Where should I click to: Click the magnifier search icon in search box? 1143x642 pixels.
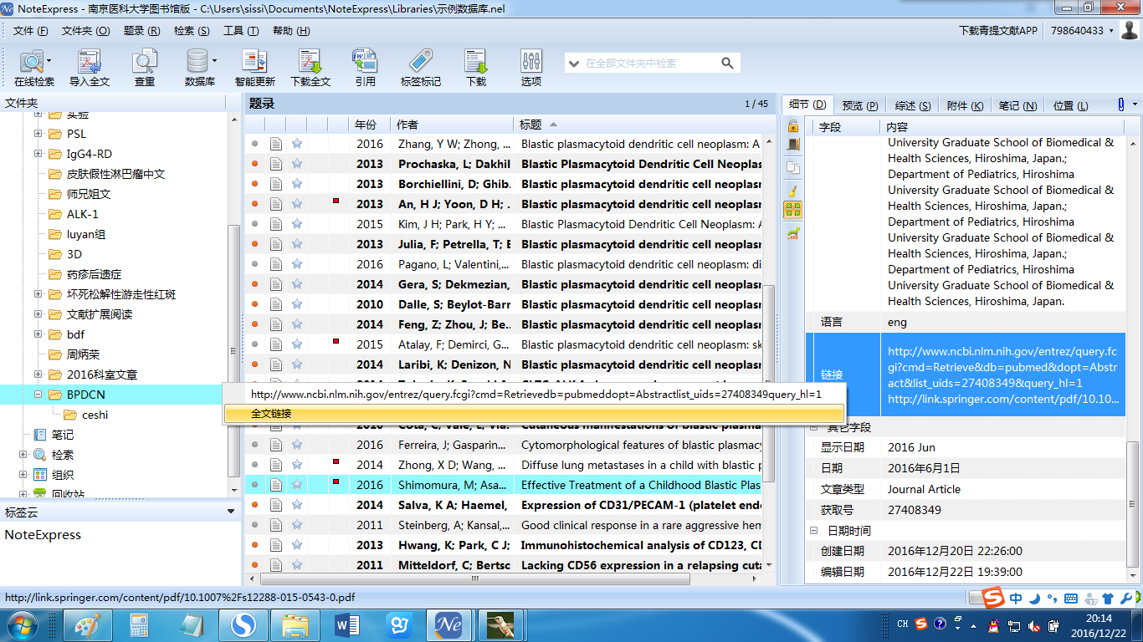pyautogui.click(x=727, y=63)
